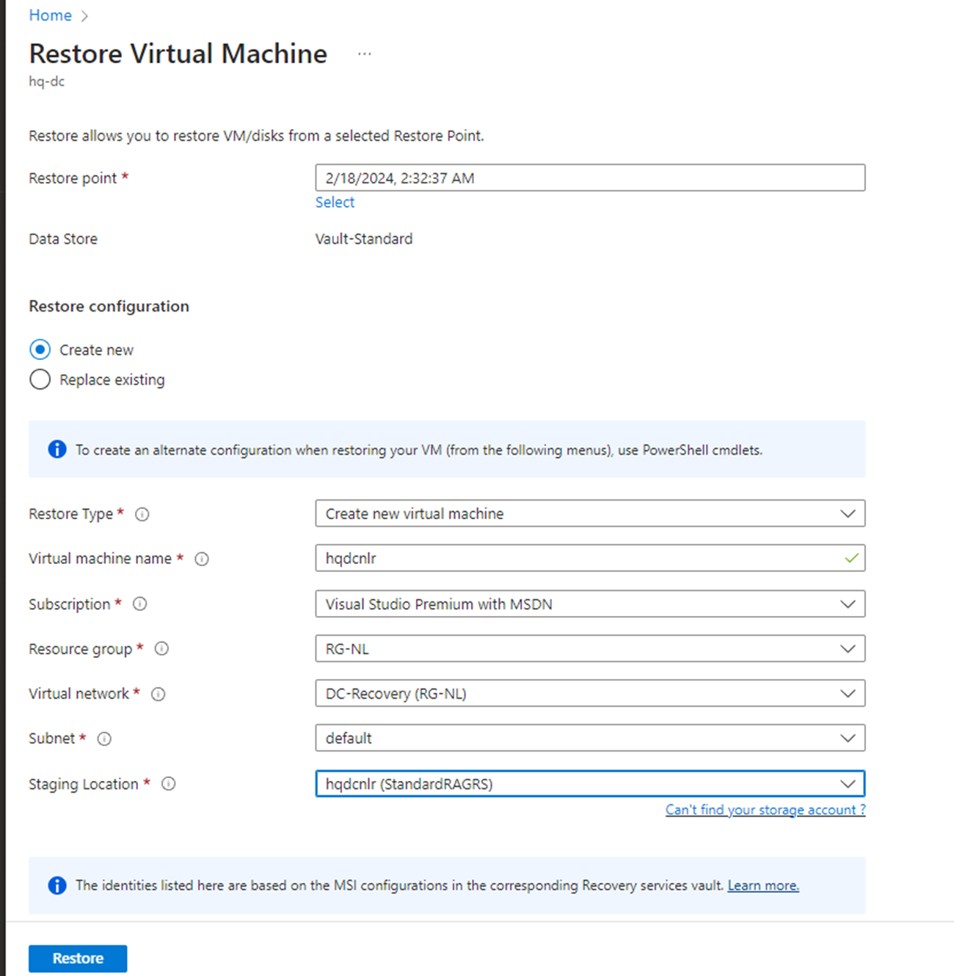
Task: Open the Subscription dropdown
Action: point(589,604)
